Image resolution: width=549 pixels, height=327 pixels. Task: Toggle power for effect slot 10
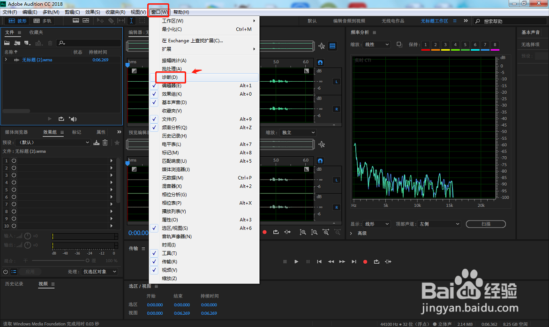14,226
